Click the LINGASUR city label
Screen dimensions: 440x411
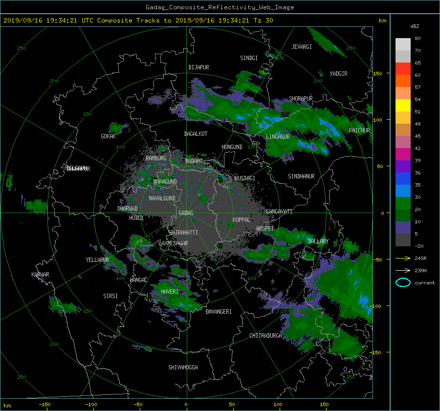(x=278, y=137)
